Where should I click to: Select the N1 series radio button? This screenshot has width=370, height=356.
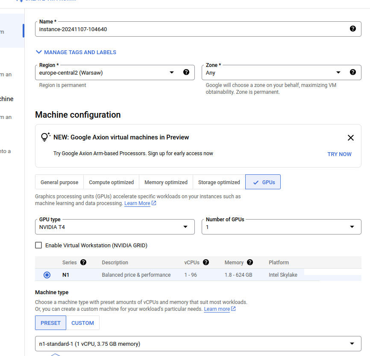coord(47,275)
